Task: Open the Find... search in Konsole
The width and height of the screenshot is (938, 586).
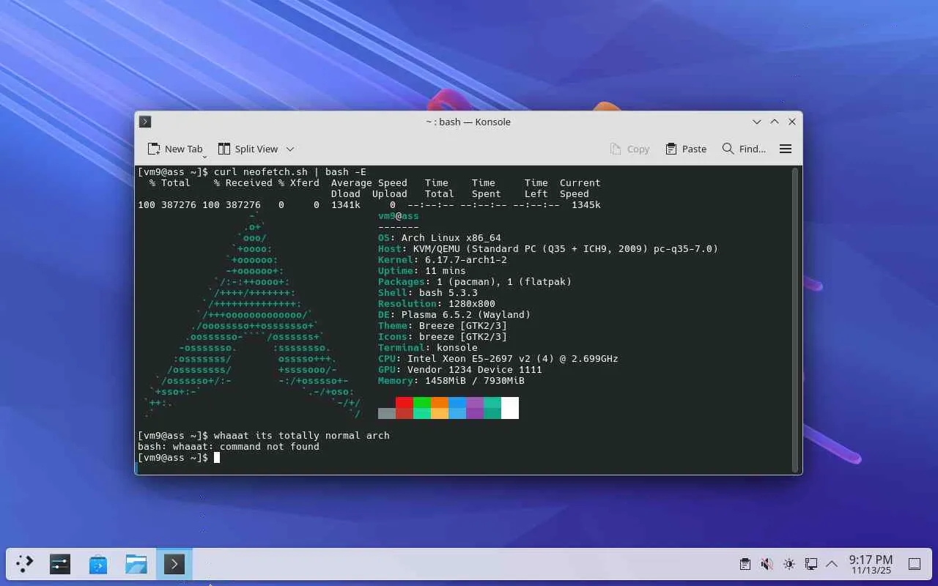Action: tap(744, 149)
